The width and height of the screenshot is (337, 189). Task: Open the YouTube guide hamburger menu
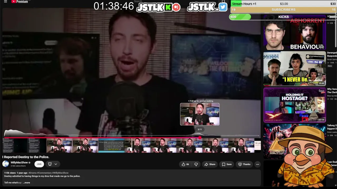click(6, 2)
